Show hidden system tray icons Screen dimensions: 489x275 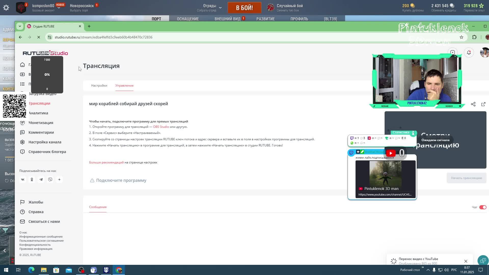428,270
